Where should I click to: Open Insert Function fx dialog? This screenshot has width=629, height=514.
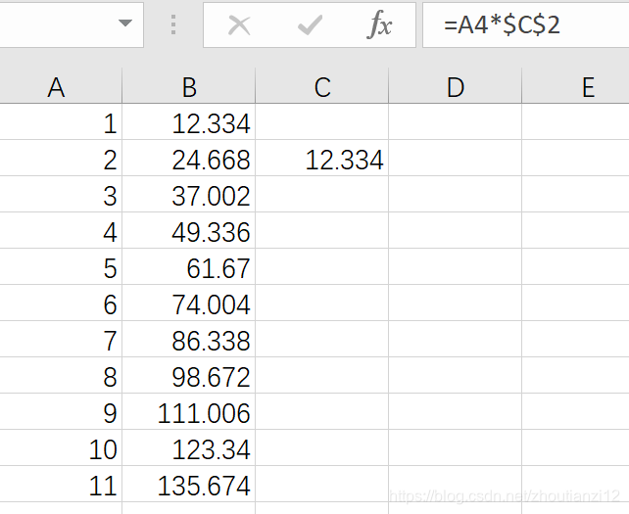coord(379,25)
